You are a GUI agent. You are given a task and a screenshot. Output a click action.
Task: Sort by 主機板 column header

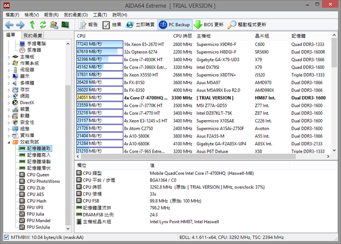point(224,36)
